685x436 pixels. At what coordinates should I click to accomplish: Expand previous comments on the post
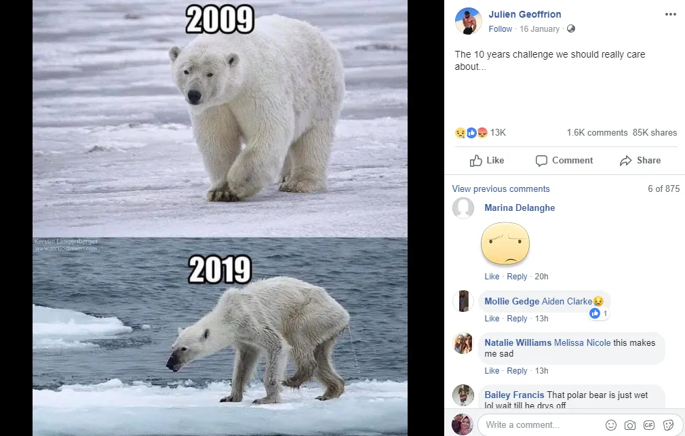point(501,189)
